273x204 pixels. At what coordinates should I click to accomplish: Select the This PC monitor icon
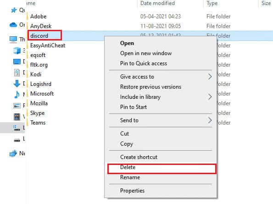[13, 40]
